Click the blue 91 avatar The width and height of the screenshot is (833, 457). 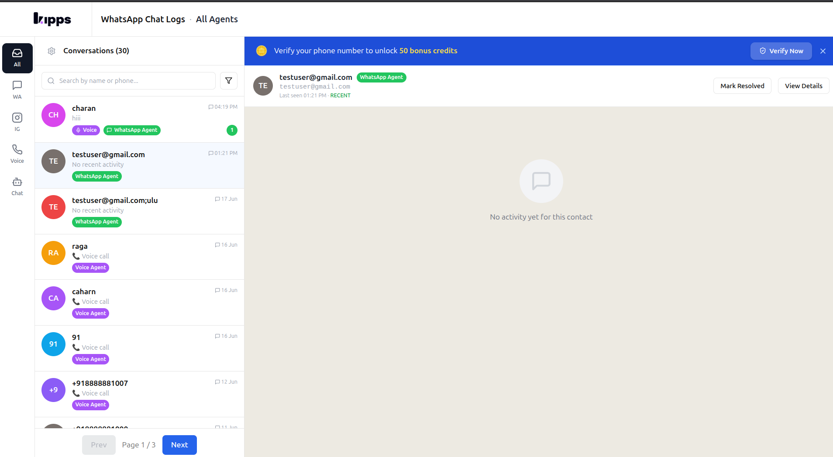53,344
